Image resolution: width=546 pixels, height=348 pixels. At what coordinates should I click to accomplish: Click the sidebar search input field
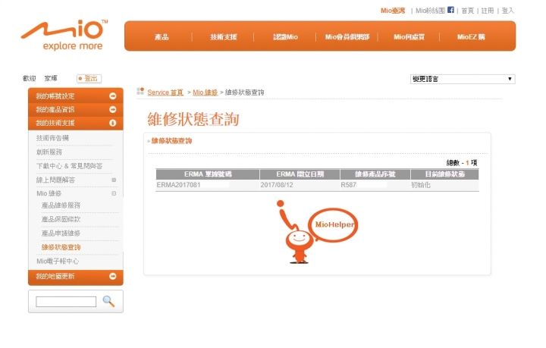[x=66, y=301]
